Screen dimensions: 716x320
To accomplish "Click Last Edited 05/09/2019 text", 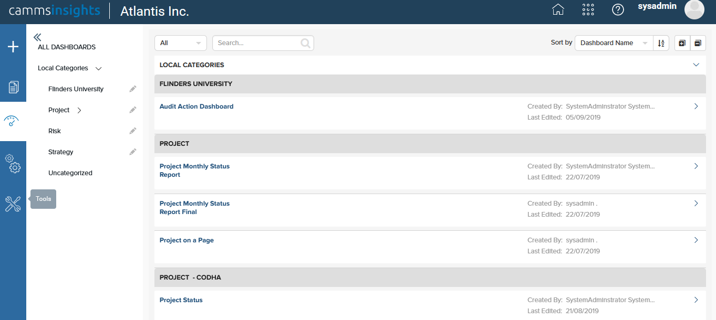I will [564, 118].
